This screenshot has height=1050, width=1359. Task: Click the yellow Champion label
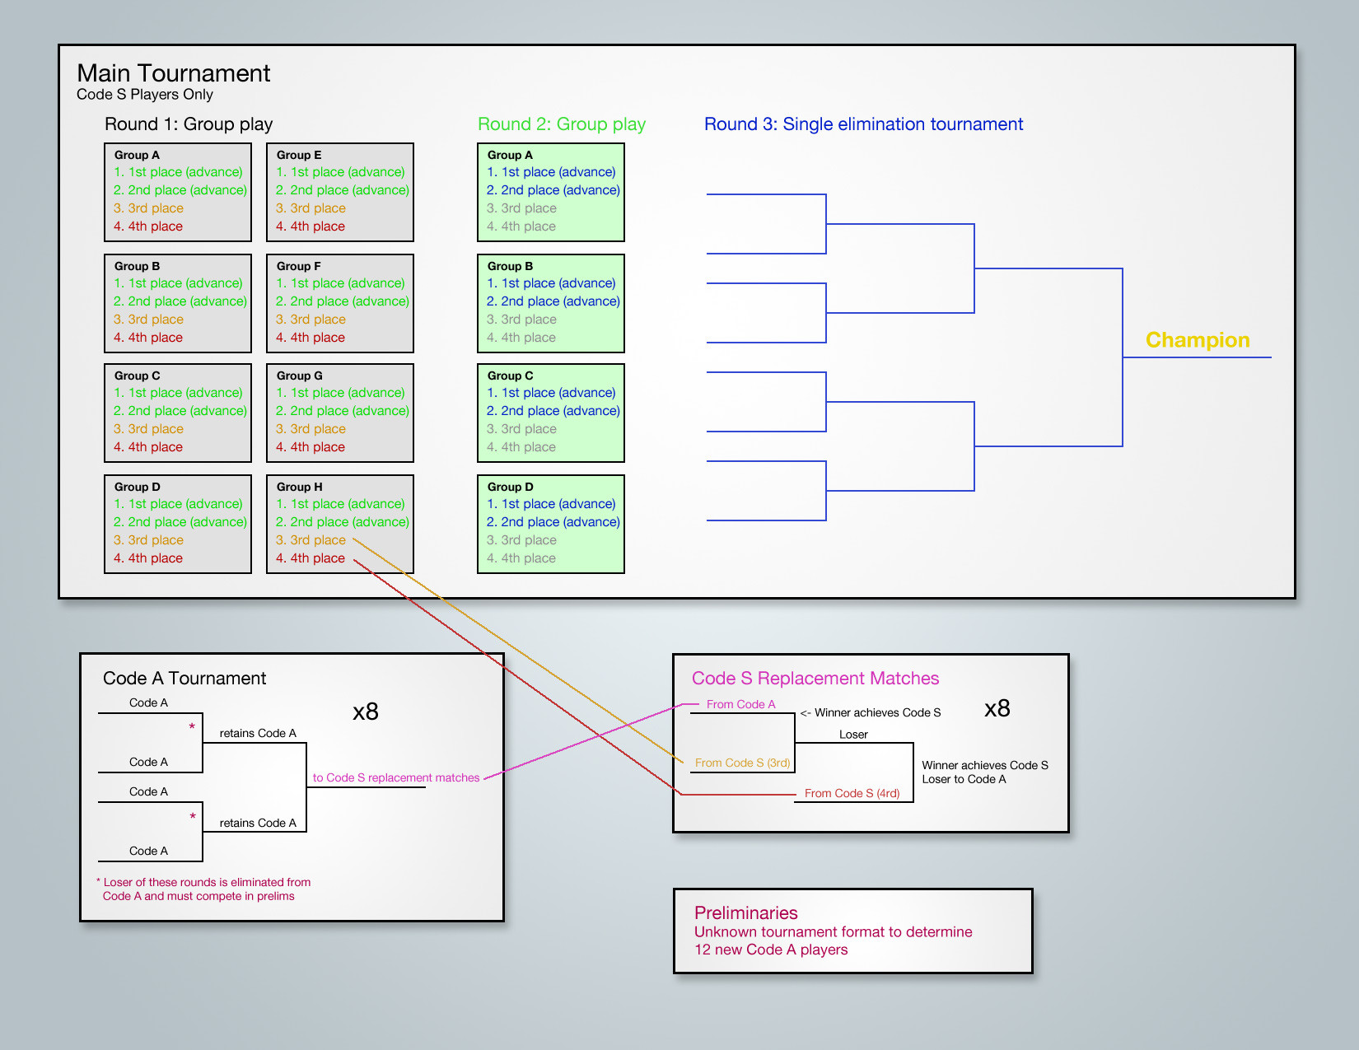pyautogui.click(x=1197, y=340)
